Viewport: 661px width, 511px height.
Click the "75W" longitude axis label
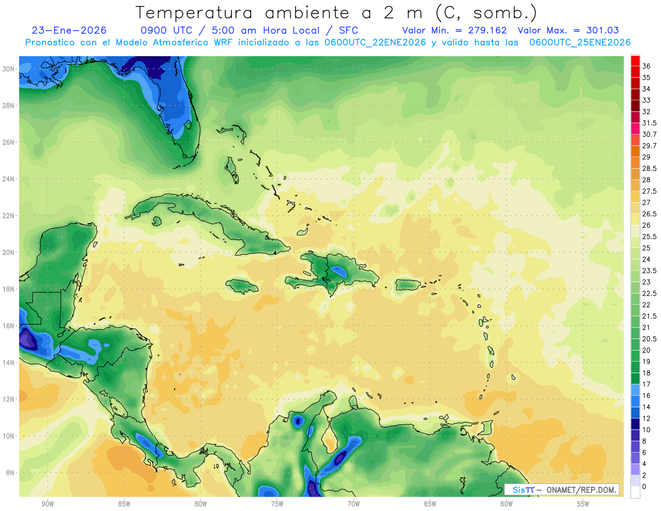click(277, 504)
